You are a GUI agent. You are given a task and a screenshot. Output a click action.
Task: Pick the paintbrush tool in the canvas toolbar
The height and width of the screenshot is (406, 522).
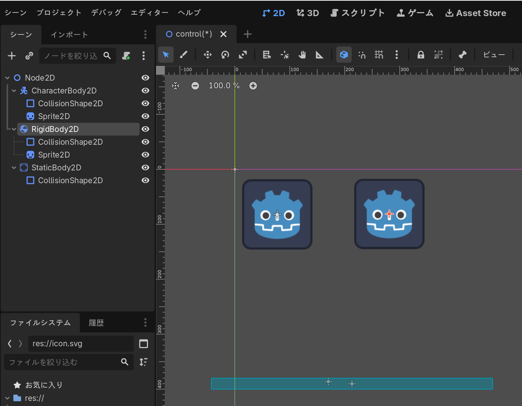point(184,55)
